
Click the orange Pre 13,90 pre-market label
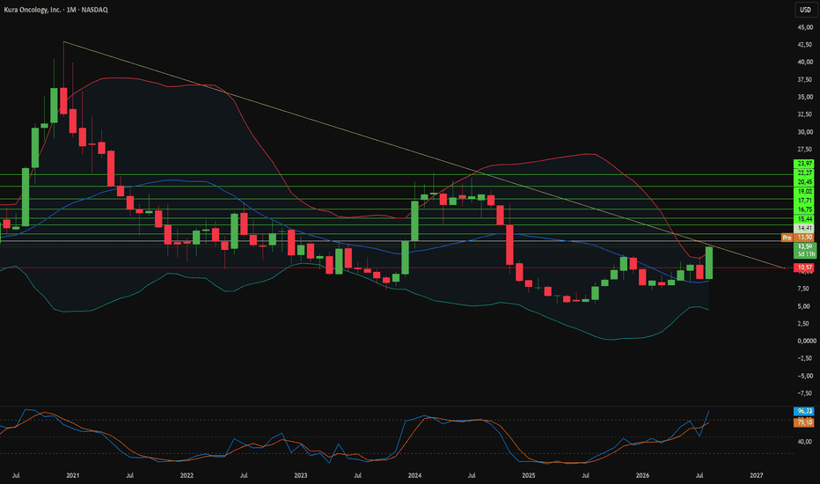coord(797,238)
